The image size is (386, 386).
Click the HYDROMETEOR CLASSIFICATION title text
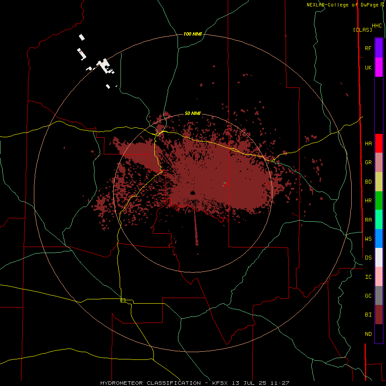pos(151,383)
